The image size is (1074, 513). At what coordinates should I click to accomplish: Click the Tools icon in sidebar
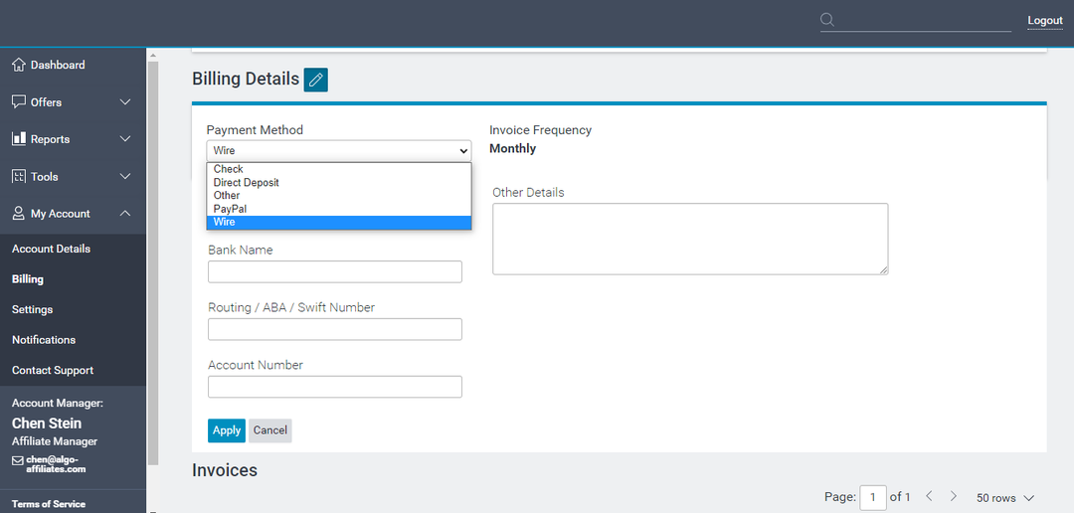[19, 177]
